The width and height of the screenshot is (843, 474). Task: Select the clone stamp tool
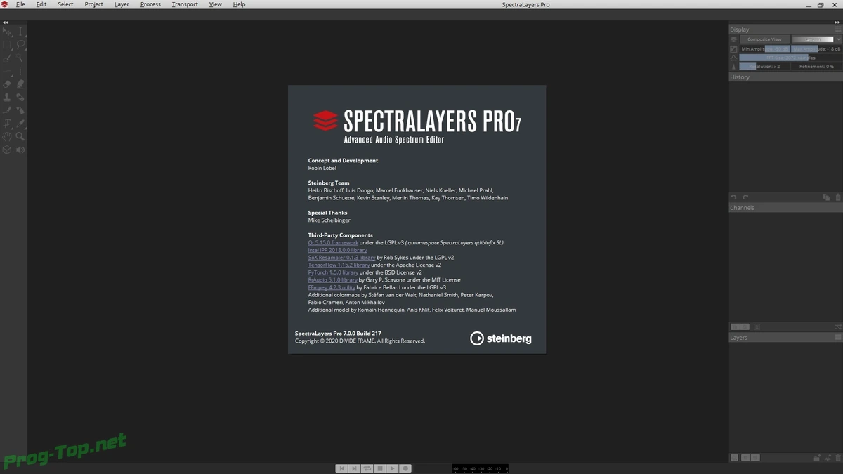pyautogui.click(x=7, y=97)
